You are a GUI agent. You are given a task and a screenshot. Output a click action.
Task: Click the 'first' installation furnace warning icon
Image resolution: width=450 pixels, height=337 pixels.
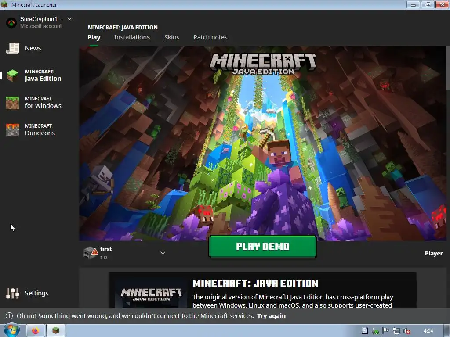pyautogui.click(x=91, y=253)
